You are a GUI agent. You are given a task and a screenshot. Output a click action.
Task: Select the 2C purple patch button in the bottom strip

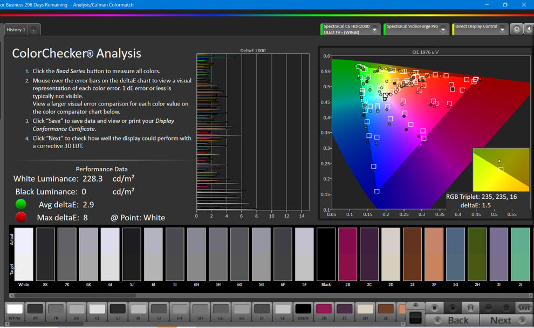coord(344,312)
